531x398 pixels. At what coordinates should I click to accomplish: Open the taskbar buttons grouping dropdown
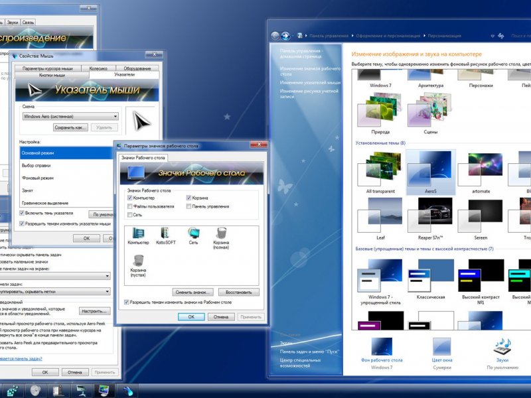click(x=55, y=291)
